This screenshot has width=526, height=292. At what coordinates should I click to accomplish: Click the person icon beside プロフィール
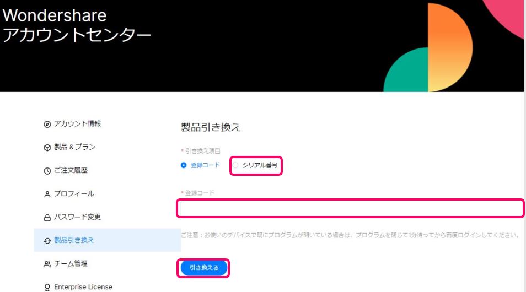[47, 194]
